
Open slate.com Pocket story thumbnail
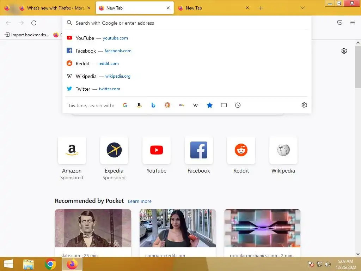[93, 228]
